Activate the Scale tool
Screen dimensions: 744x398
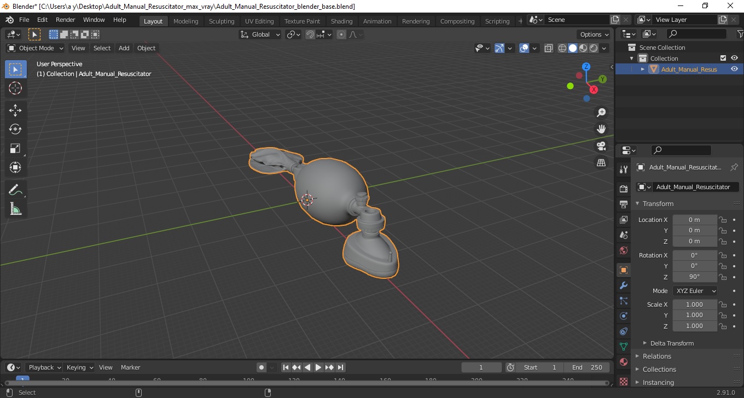(15, 148)
